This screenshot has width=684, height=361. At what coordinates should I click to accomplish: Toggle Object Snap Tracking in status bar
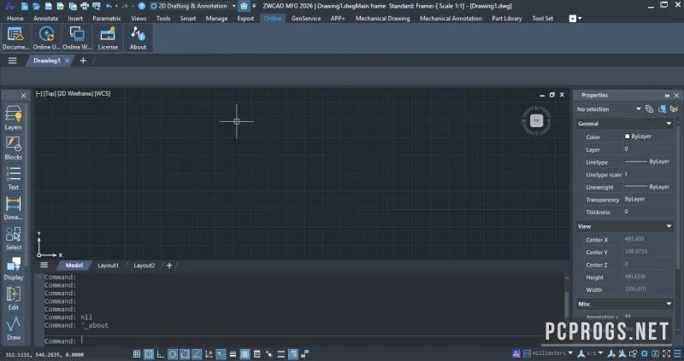pos(197,354)
